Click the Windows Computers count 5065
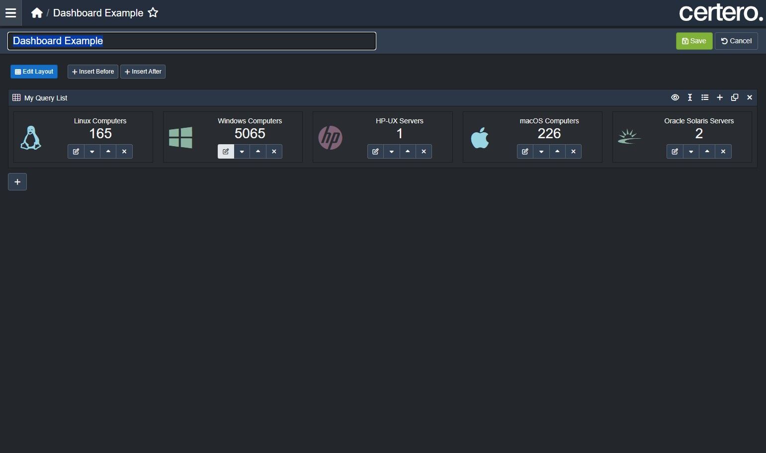Viewport: 766px width, 453px height. 250,133
